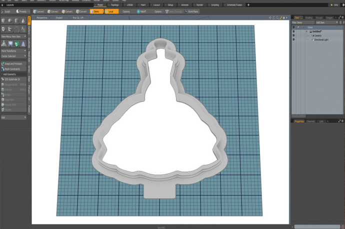Toggle visibility eye for Camera item

click(x=293, y=35)
